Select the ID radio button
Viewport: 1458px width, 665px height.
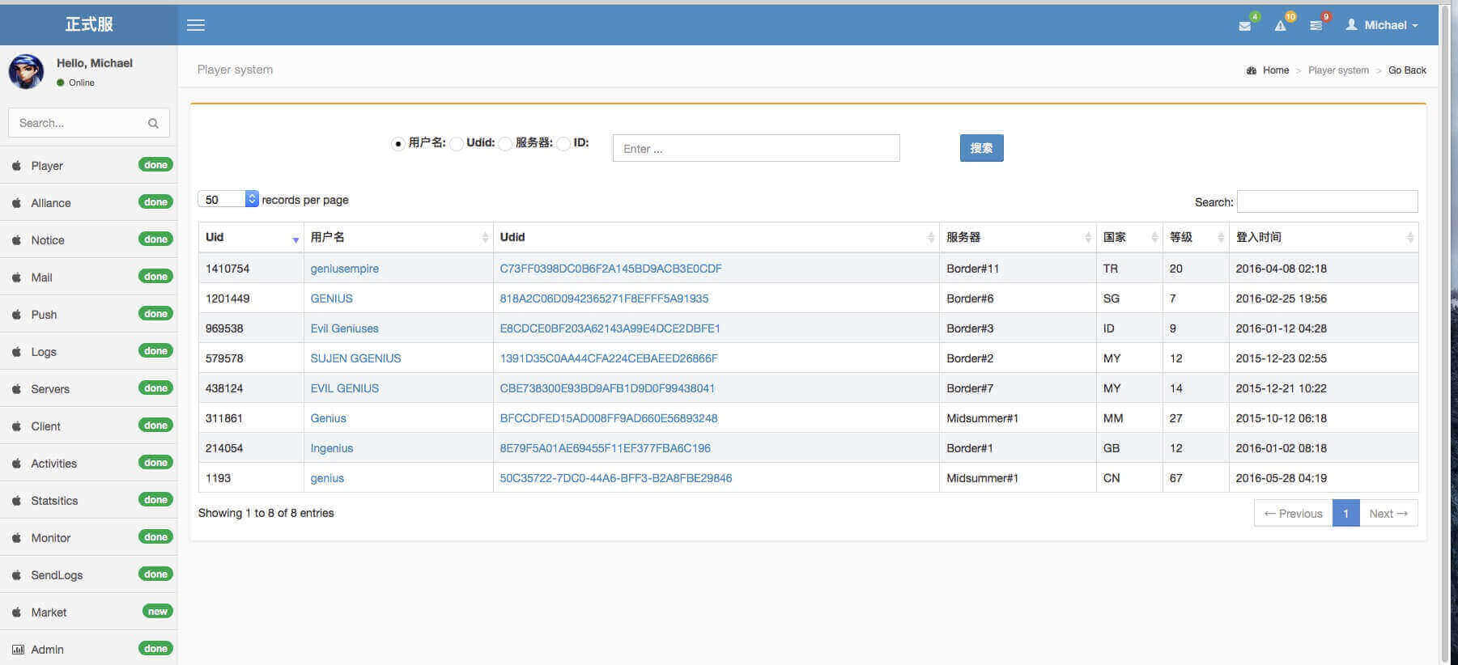point(563,144)
